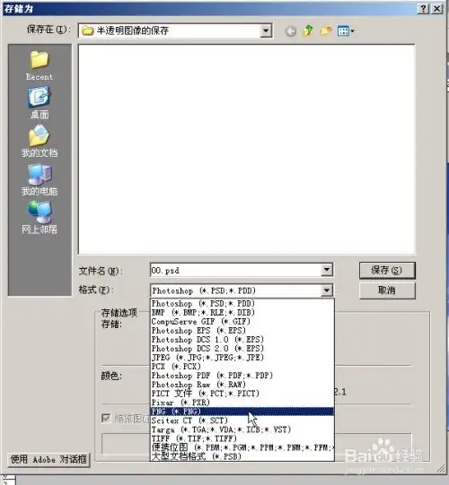Select Photoshop Raw format
Screen dimensions: 449x485
point(242,385)
